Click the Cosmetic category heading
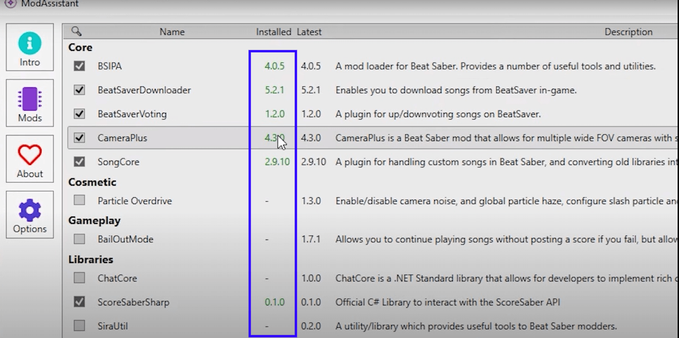 [92, 182]
